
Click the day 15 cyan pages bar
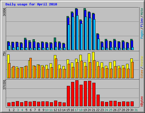(69, 37)
